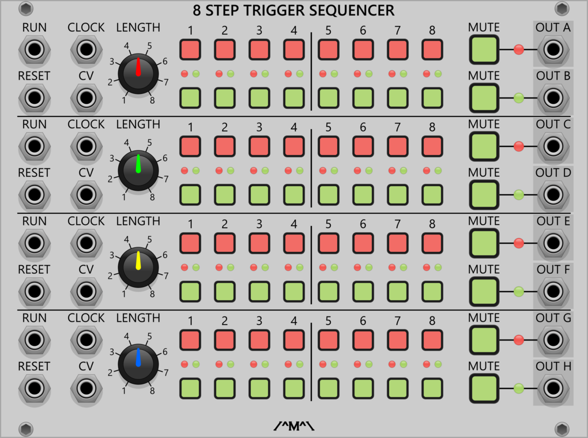Image resolution: width=588 pixels, height=438 pixels.
Task: Toggle the MUTE button for OUT C
Action: [484, 146]
